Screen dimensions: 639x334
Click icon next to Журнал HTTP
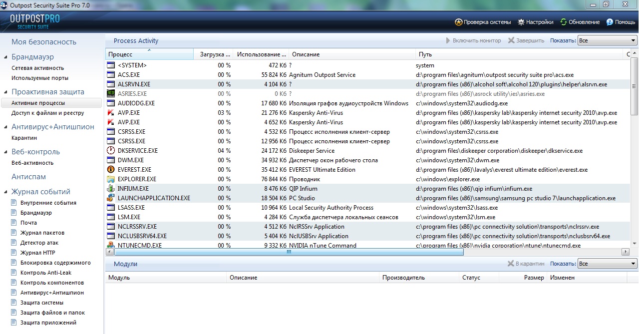pos(14,253)
